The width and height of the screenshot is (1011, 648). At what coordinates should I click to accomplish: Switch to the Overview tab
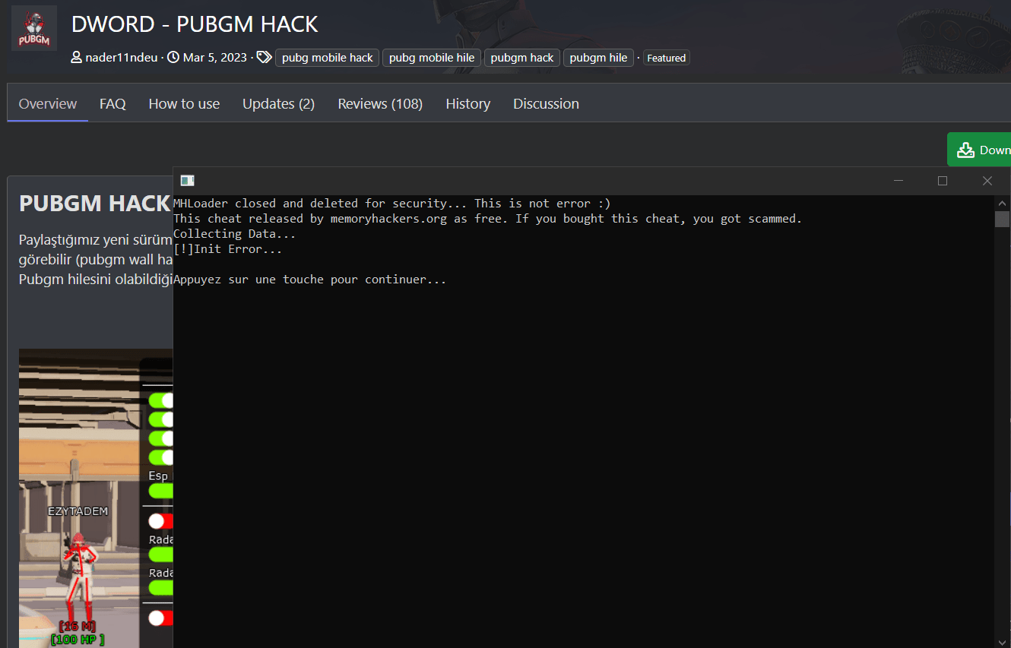pyautogui.click(x=48, y=103)
